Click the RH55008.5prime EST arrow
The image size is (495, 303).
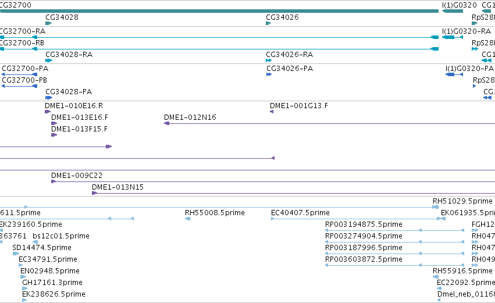[x=187, y=219]
